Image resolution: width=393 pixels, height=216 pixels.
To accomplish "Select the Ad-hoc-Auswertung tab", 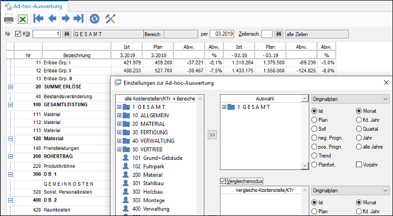I will coord(34,6).
